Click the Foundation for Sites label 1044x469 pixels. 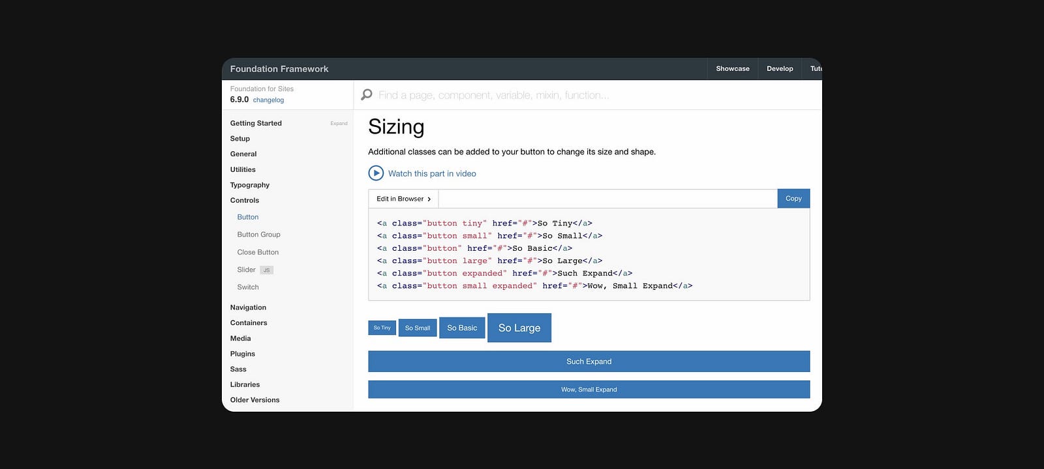pos(262,89)
